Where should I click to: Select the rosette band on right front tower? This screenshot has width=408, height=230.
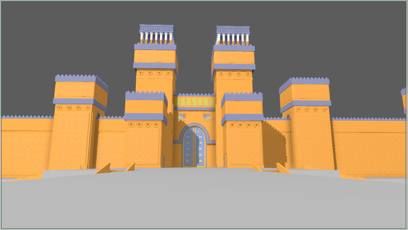point(244,125)
